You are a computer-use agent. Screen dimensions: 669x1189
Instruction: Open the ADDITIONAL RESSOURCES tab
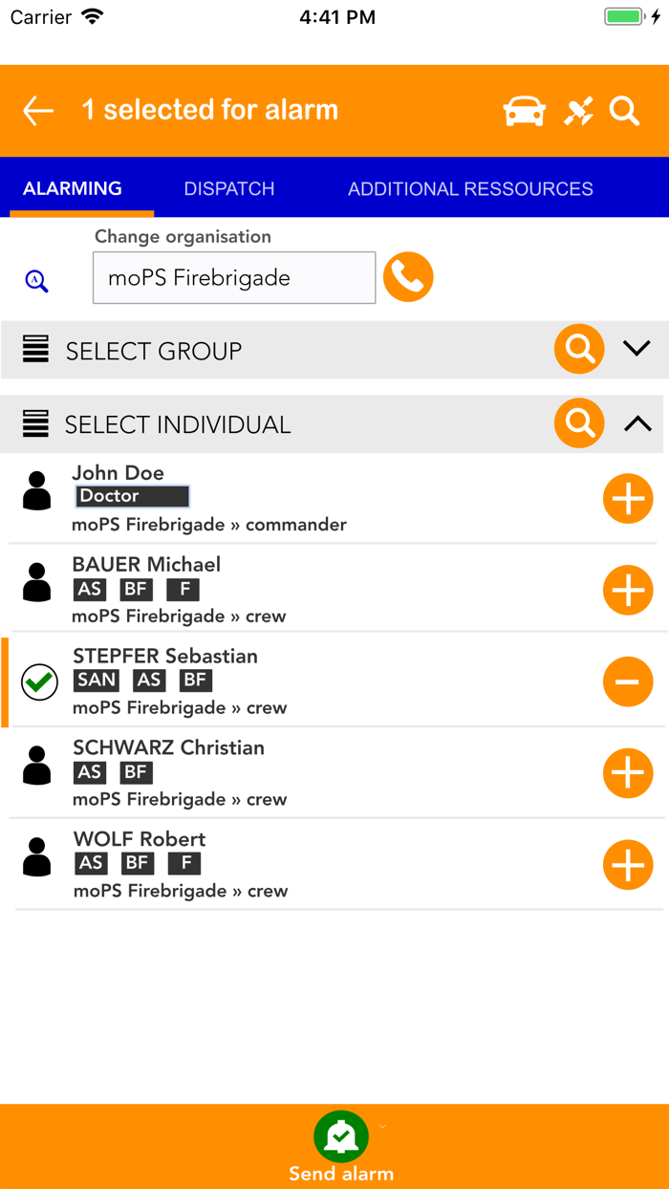[469, 188]
